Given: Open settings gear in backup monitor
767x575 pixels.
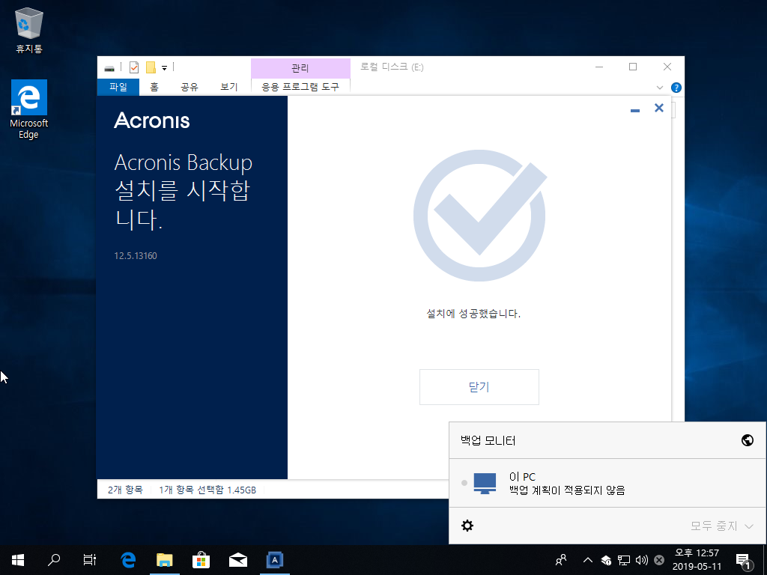Looking at the screenshot, I should [x=467, y=526].
